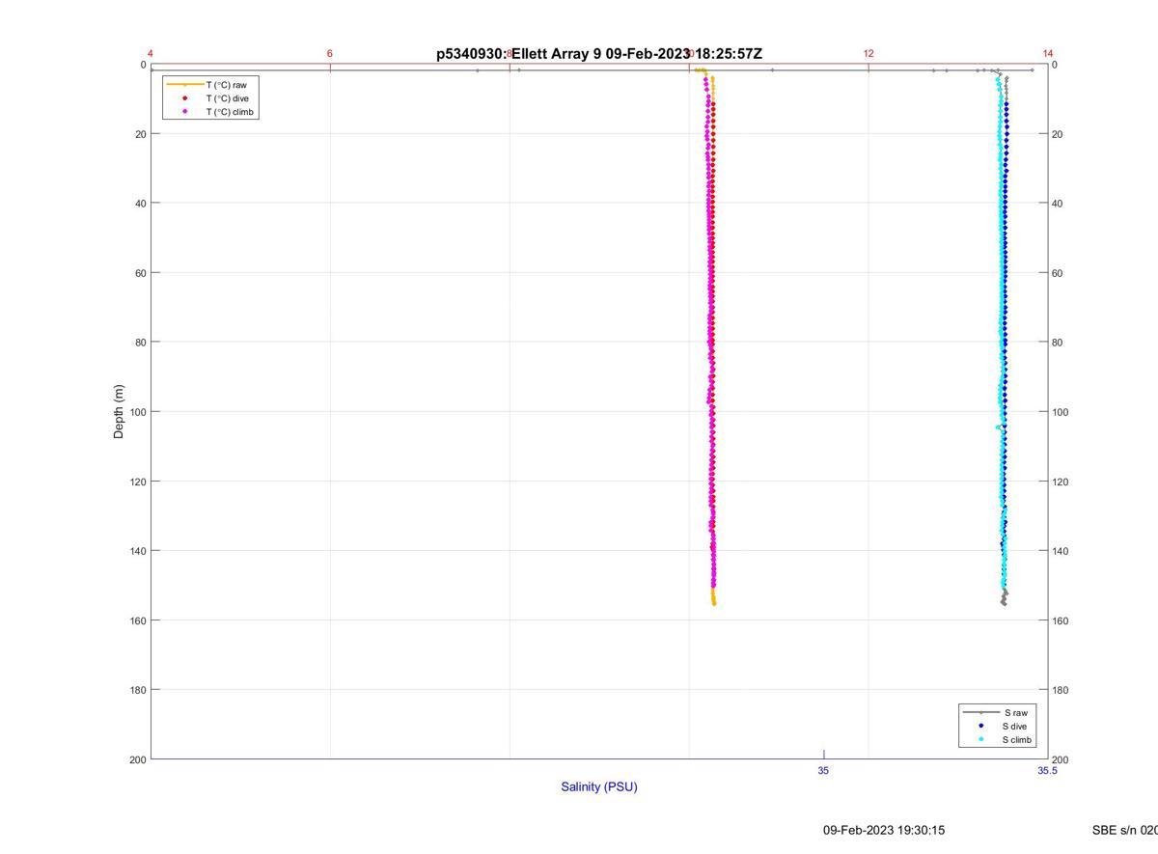The image size is (1158, 854).
Task: Select 'T (°C) dive' legend entry
Action: coord(227,98)
